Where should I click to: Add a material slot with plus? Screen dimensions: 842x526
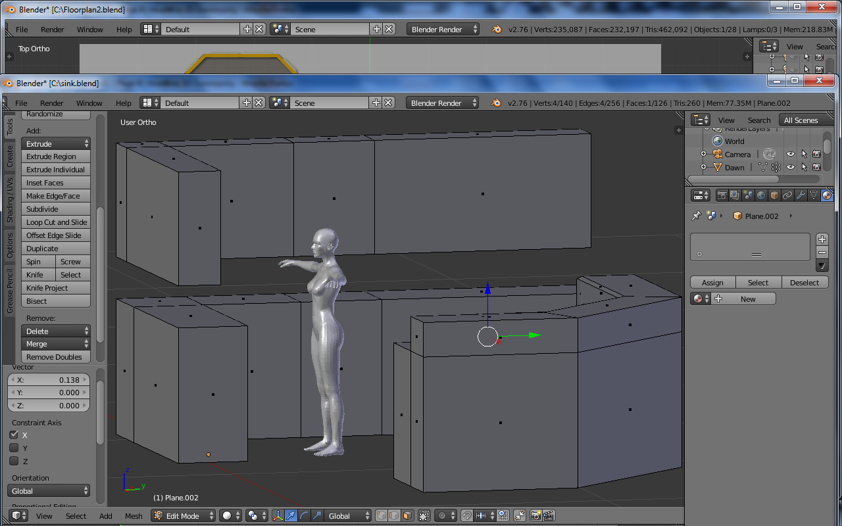822,239
